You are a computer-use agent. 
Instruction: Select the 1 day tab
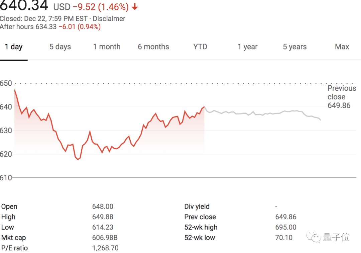(x=14, y=47)
